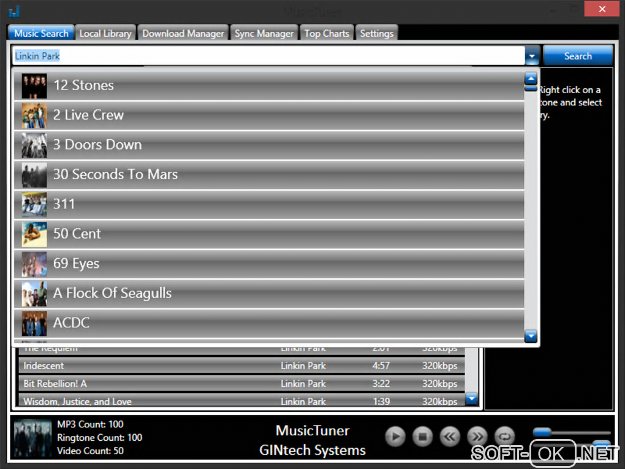Viewport: 625px width, 469px height.
Task: Click the 4:57 duration of Iridescent
Action: click(x=381, y=366)
